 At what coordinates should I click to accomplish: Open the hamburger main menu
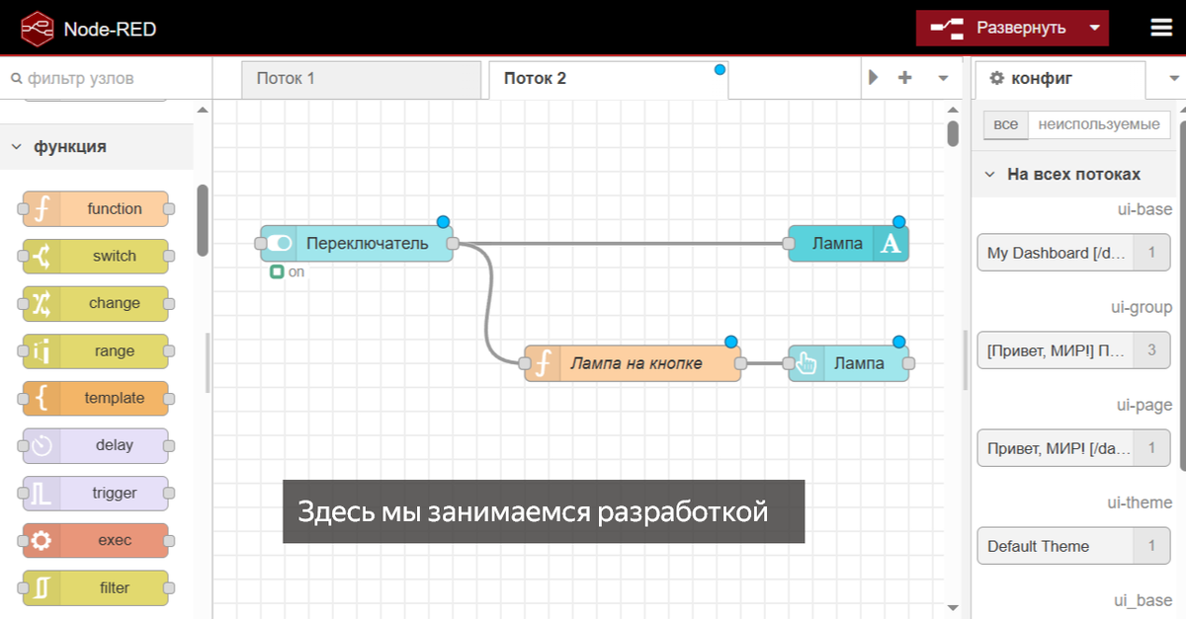[x=1161, y=28]
